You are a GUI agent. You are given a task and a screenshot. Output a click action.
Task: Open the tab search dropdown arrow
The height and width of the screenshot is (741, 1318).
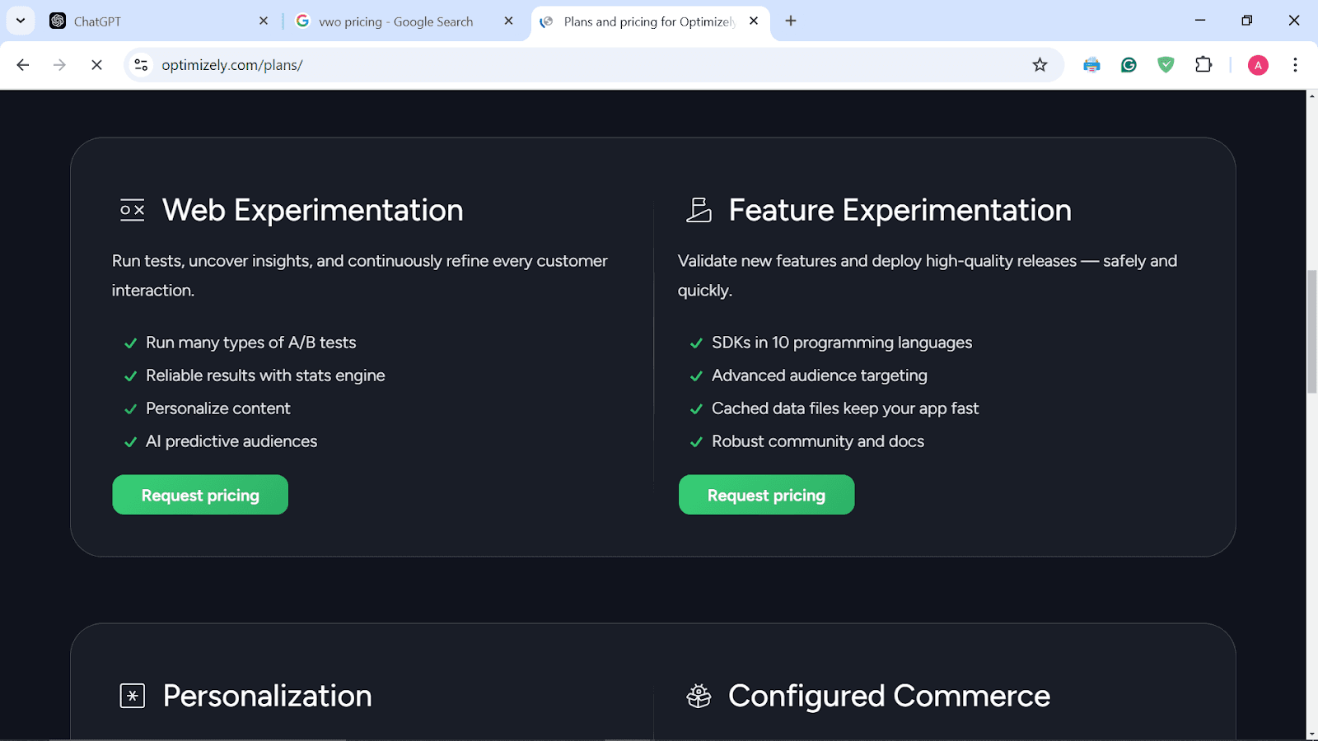click(x=21, y=21)
